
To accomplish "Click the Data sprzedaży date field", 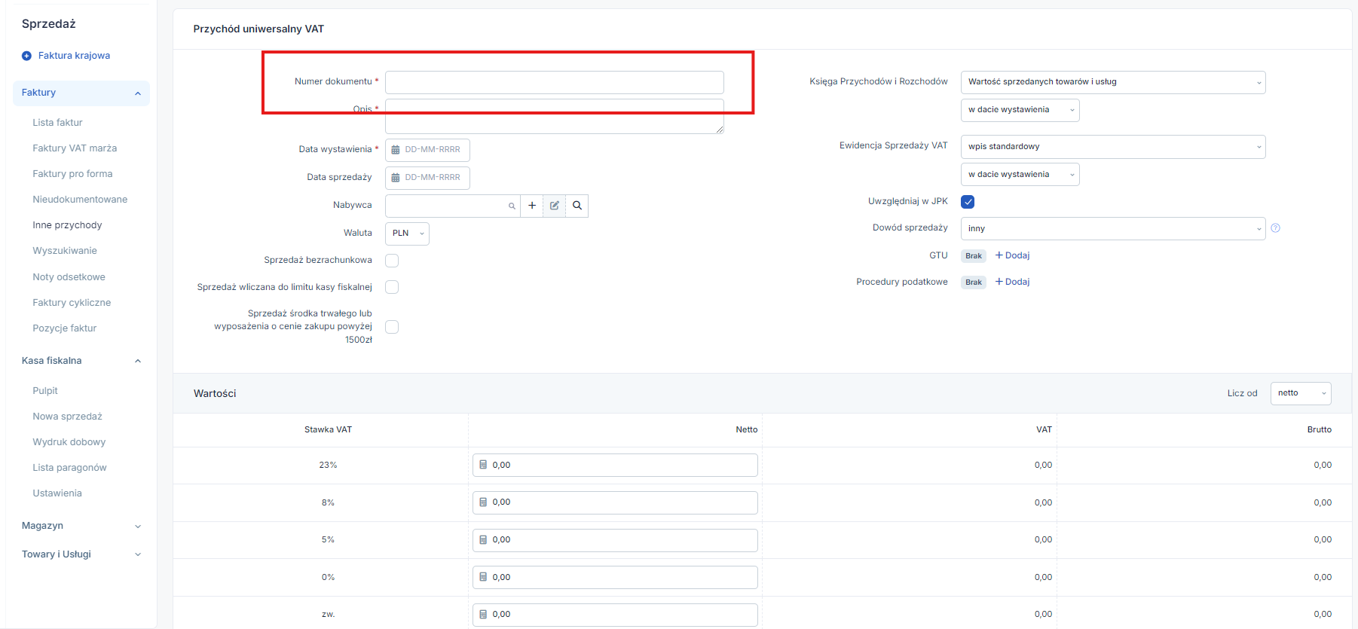I will pyautogui.click(x=427, y=178).
